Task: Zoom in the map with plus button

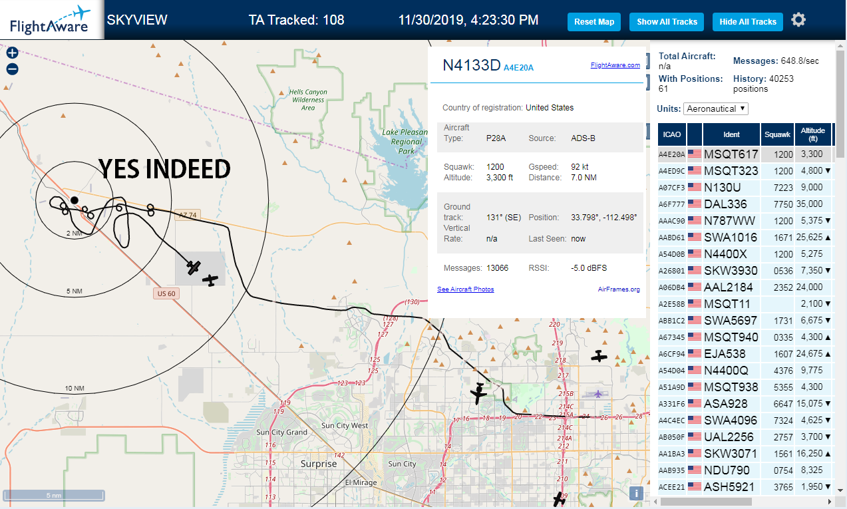Action: (12, 53)
